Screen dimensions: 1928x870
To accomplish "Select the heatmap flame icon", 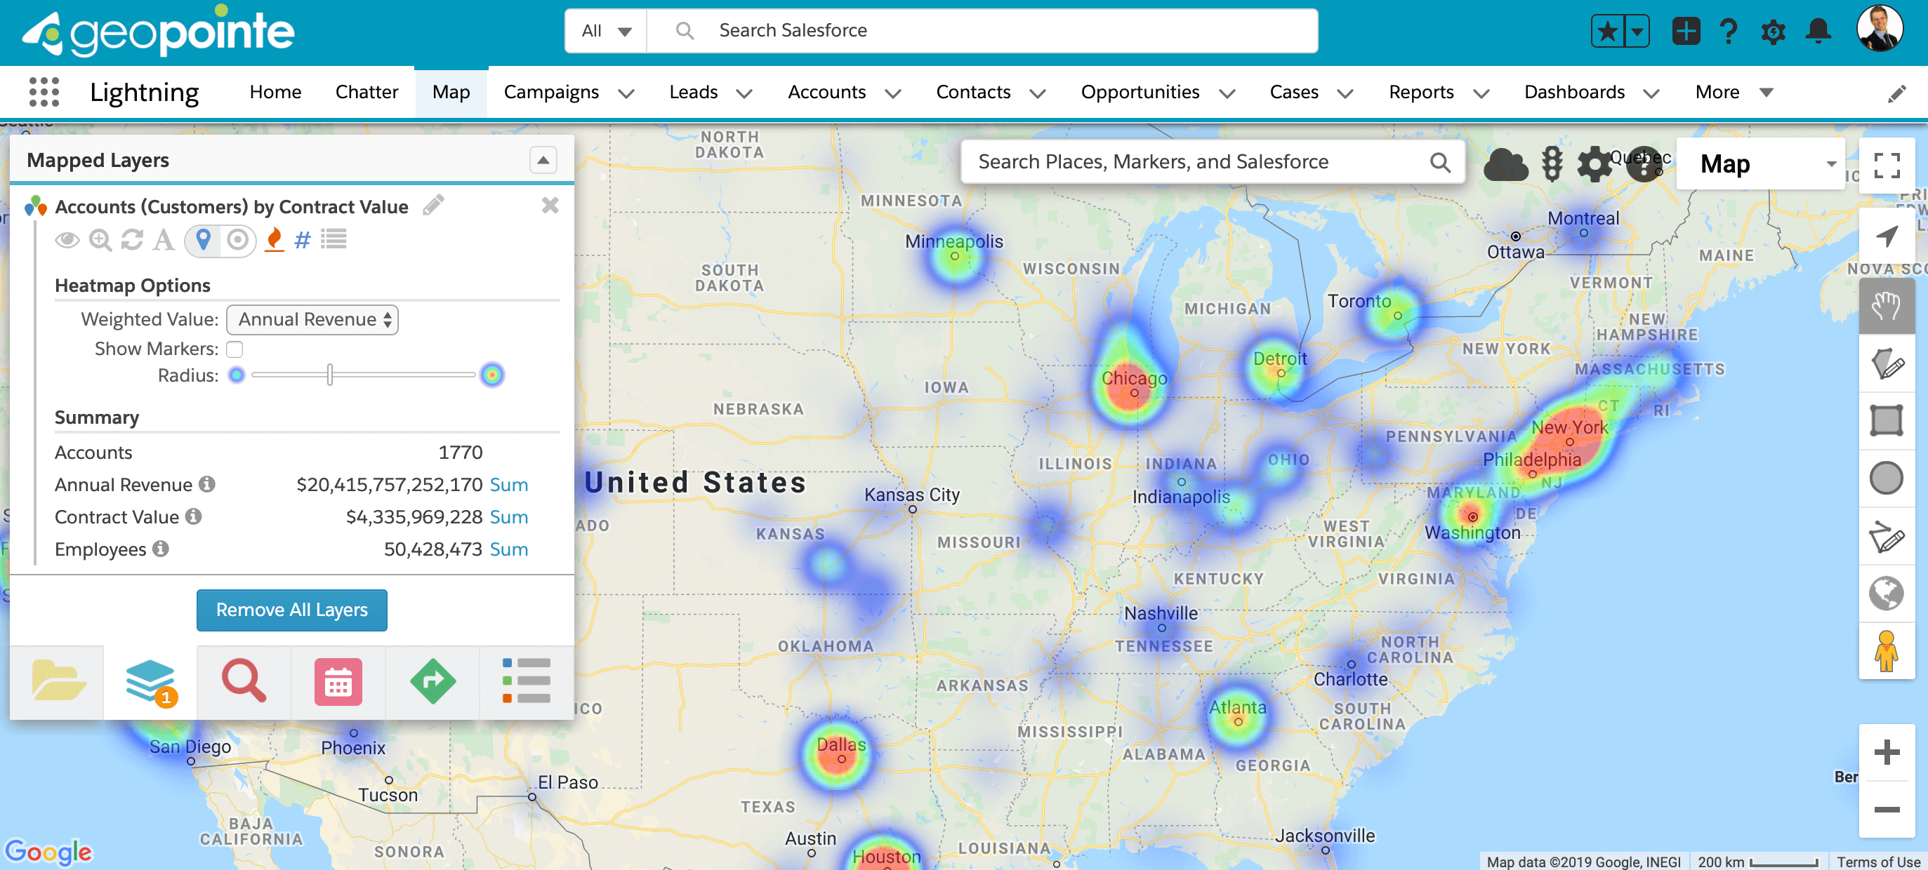I will coord(275,239).
